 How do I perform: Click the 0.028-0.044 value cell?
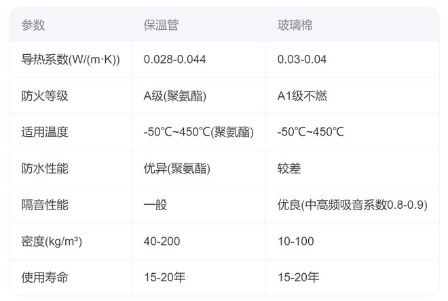point(174,60)
